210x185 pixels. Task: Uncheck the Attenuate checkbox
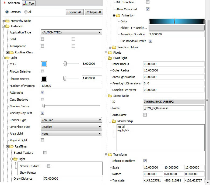[x=43, y=92]
